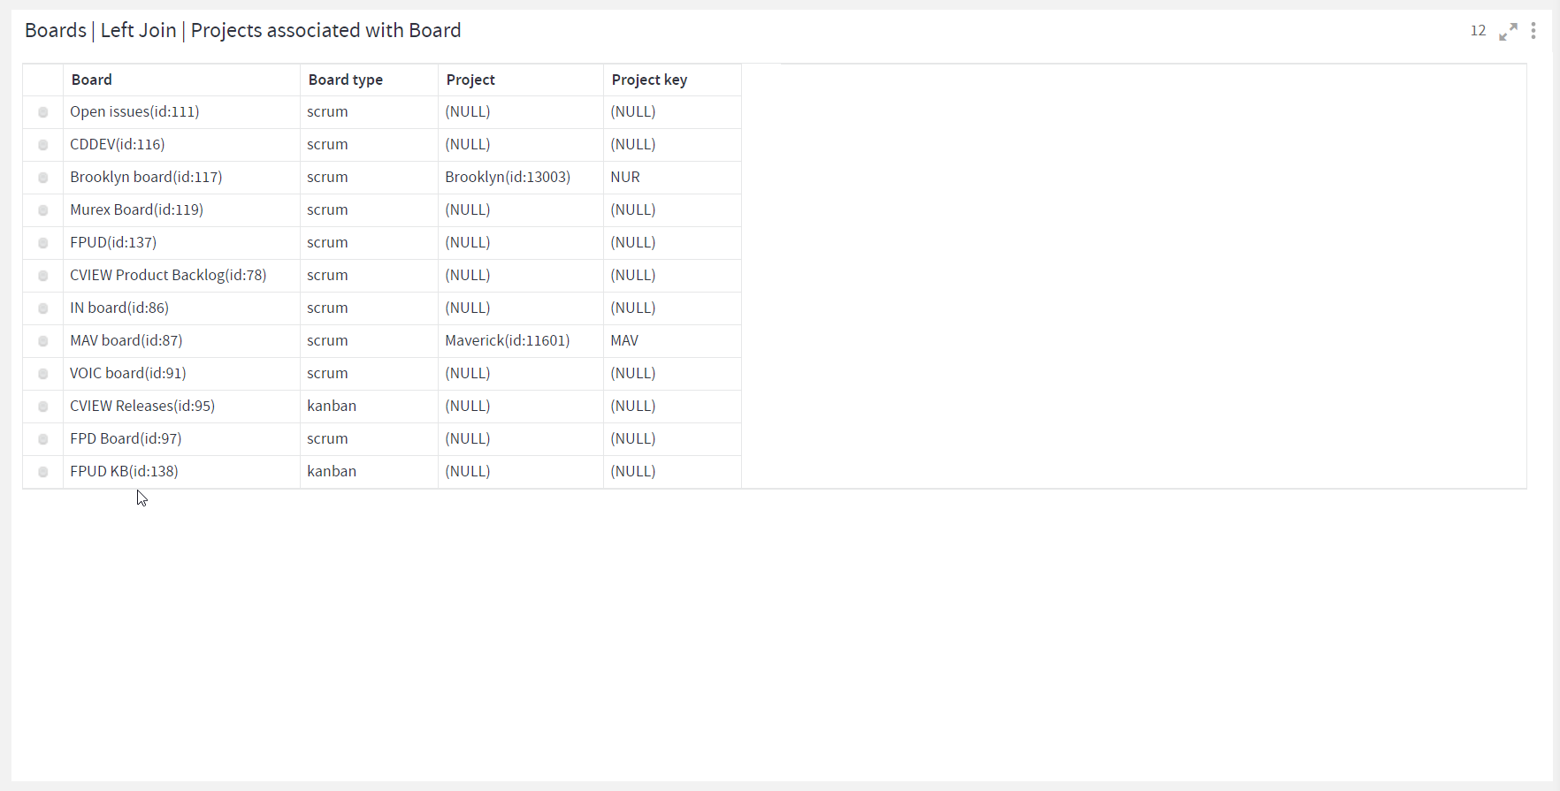Click the widget title Boards Left Join
The width and height of the screenshot is (1560, 791).
[x=242, y=30]
